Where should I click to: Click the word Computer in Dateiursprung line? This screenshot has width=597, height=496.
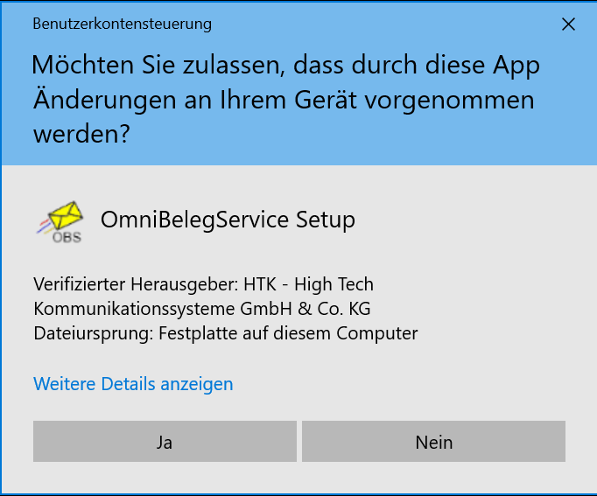[x=377, y=333]
